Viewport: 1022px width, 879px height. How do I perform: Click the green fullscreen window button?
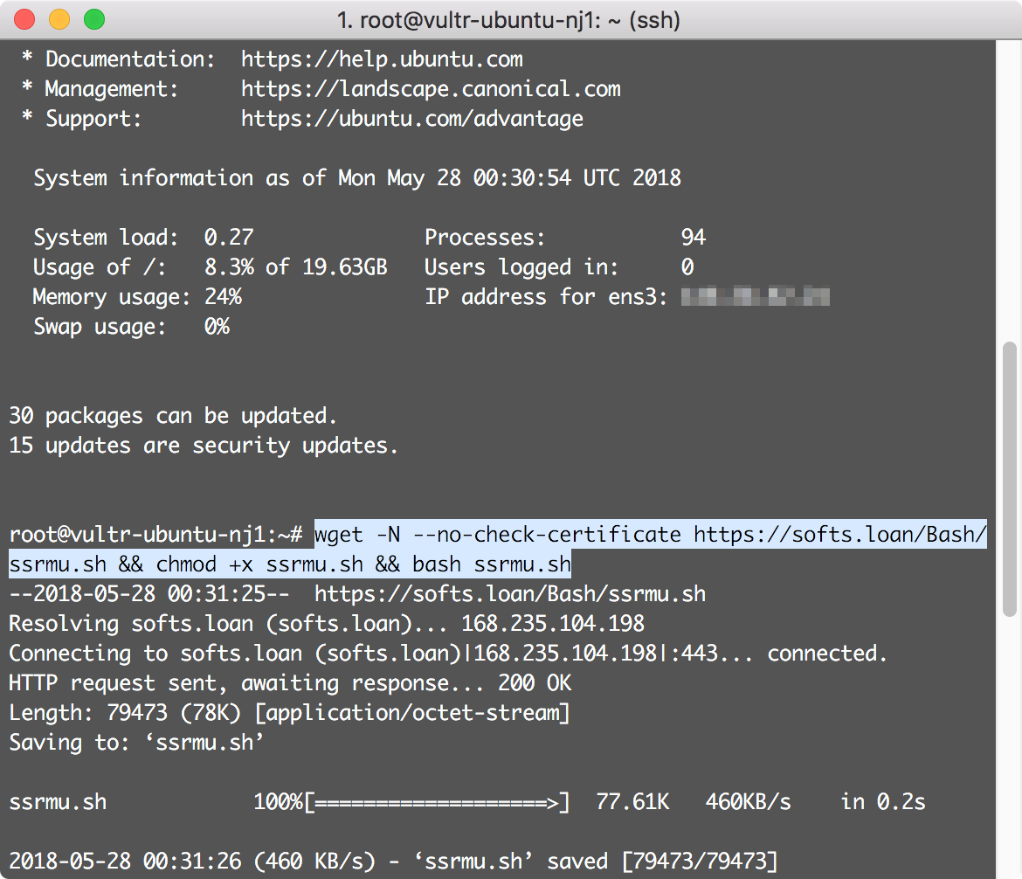(x=94, y=19)
